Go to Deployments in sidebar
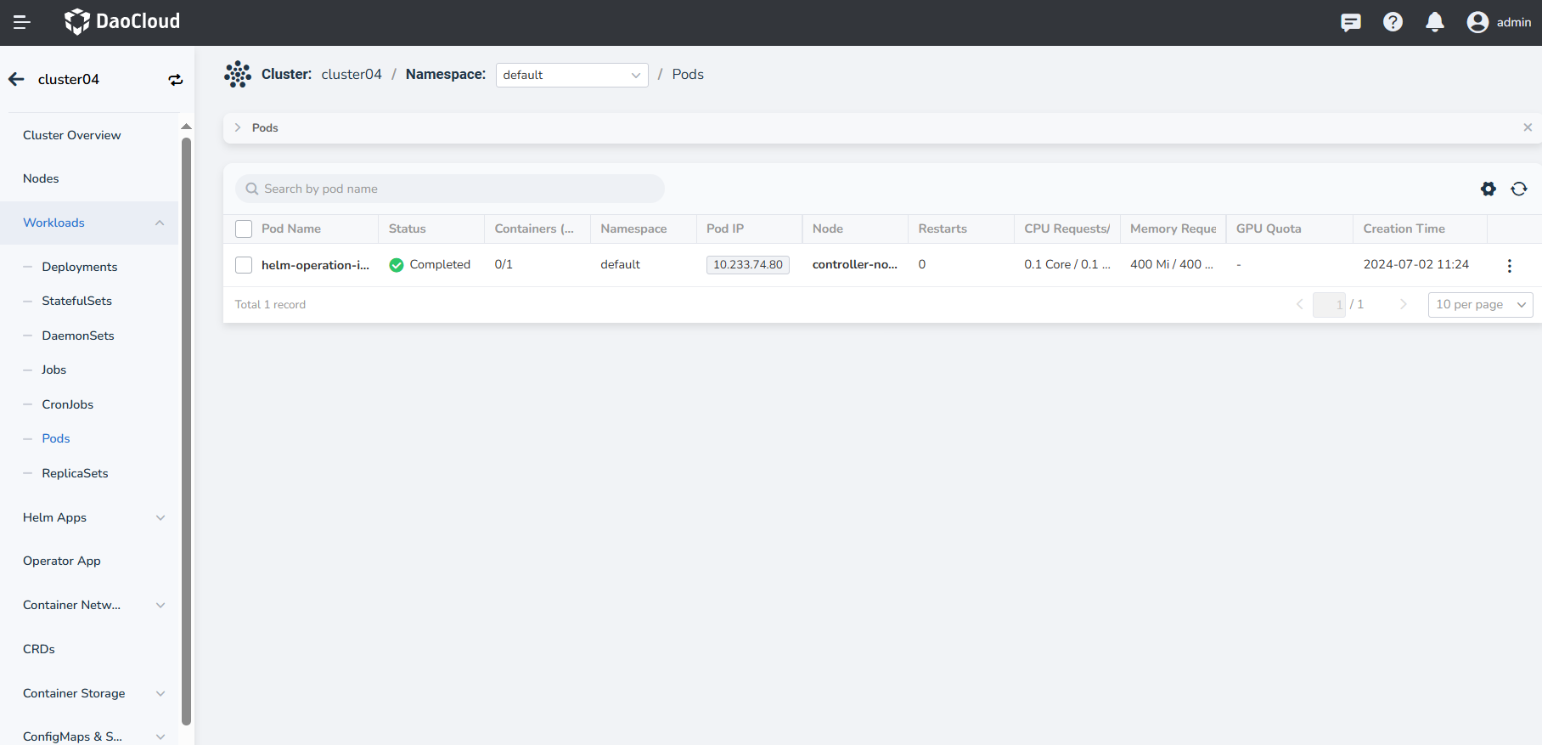1542x745 pixels. tap(80, 267)
